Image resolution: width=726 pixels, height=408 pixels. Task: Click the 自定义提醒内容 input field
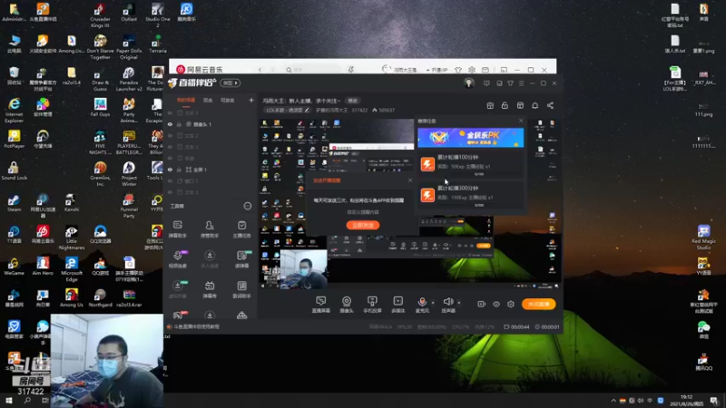(363, 212)
